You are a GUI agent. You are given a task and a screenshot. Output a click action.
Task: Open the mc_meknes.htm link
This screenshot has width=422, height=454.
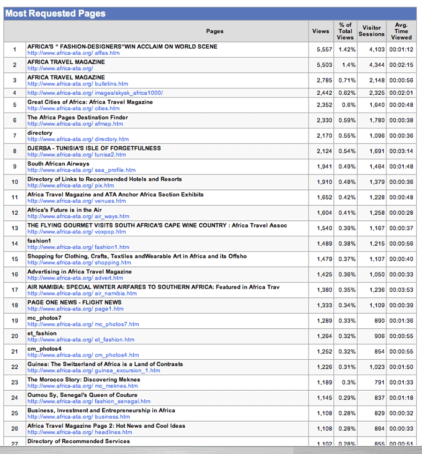click(83, 386)
